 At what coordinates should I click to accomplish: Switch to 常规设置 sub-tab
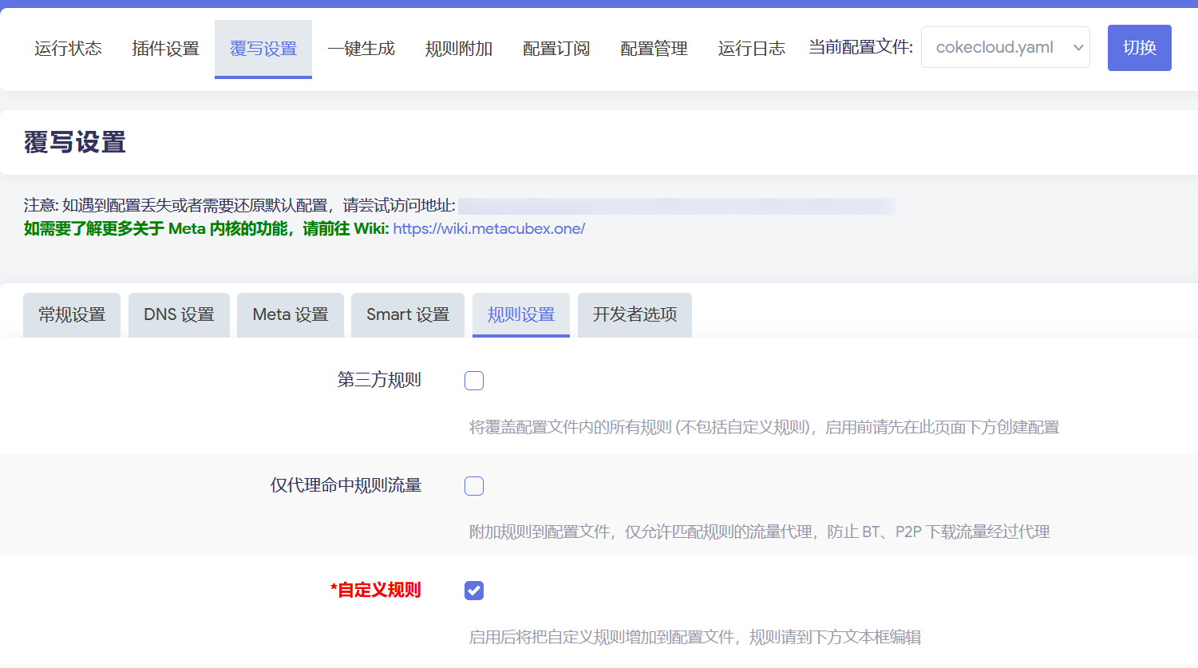(x=72, y=314)
